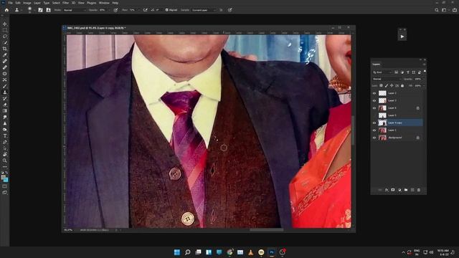Show hidden system tray icons chevron
The height and width of the screenshot is (258, 459).
(x=403, y=252)
